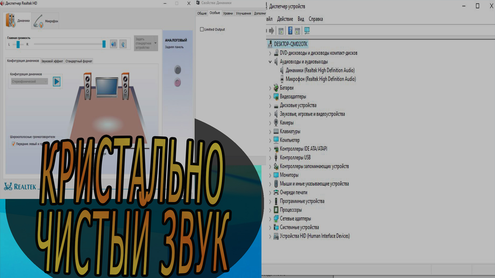This screenshot has height=278, width=495.
Task: Open the Звуковой эффект tab
Action: point(52,61)
